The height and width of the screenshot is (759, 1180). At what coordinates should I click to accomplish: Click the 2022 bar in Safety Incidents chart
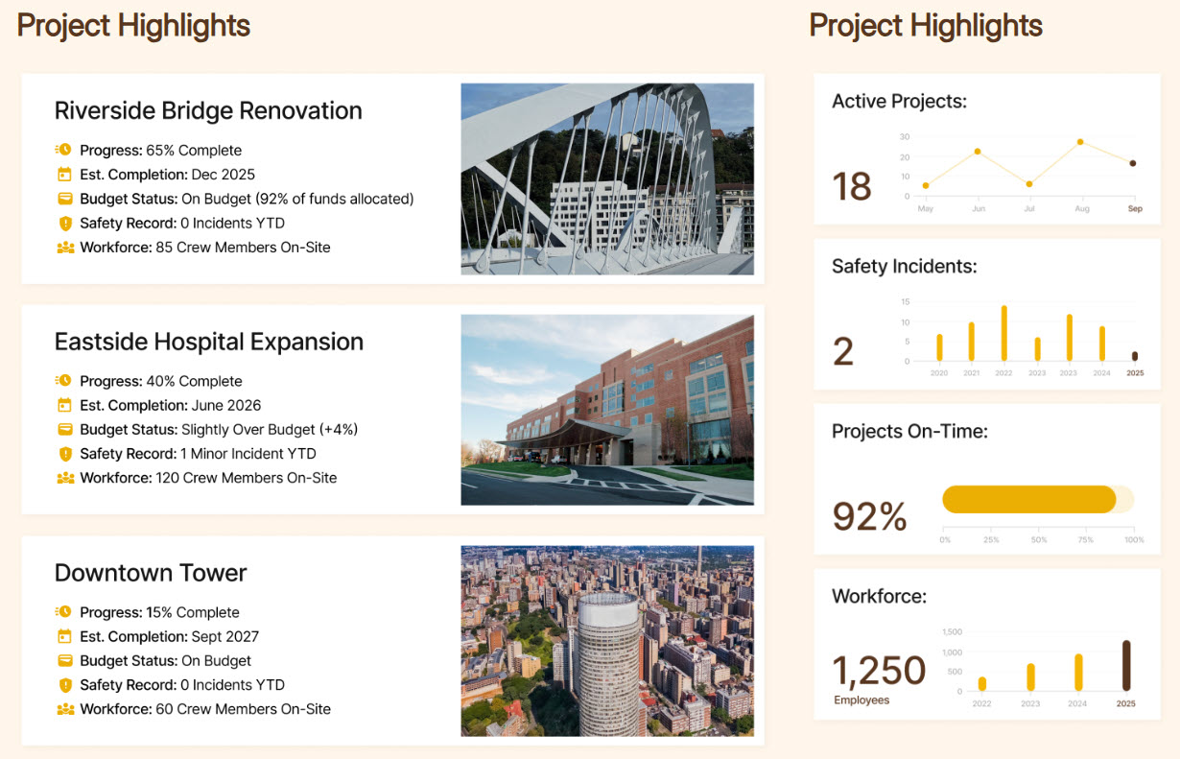click(1003, 333)
